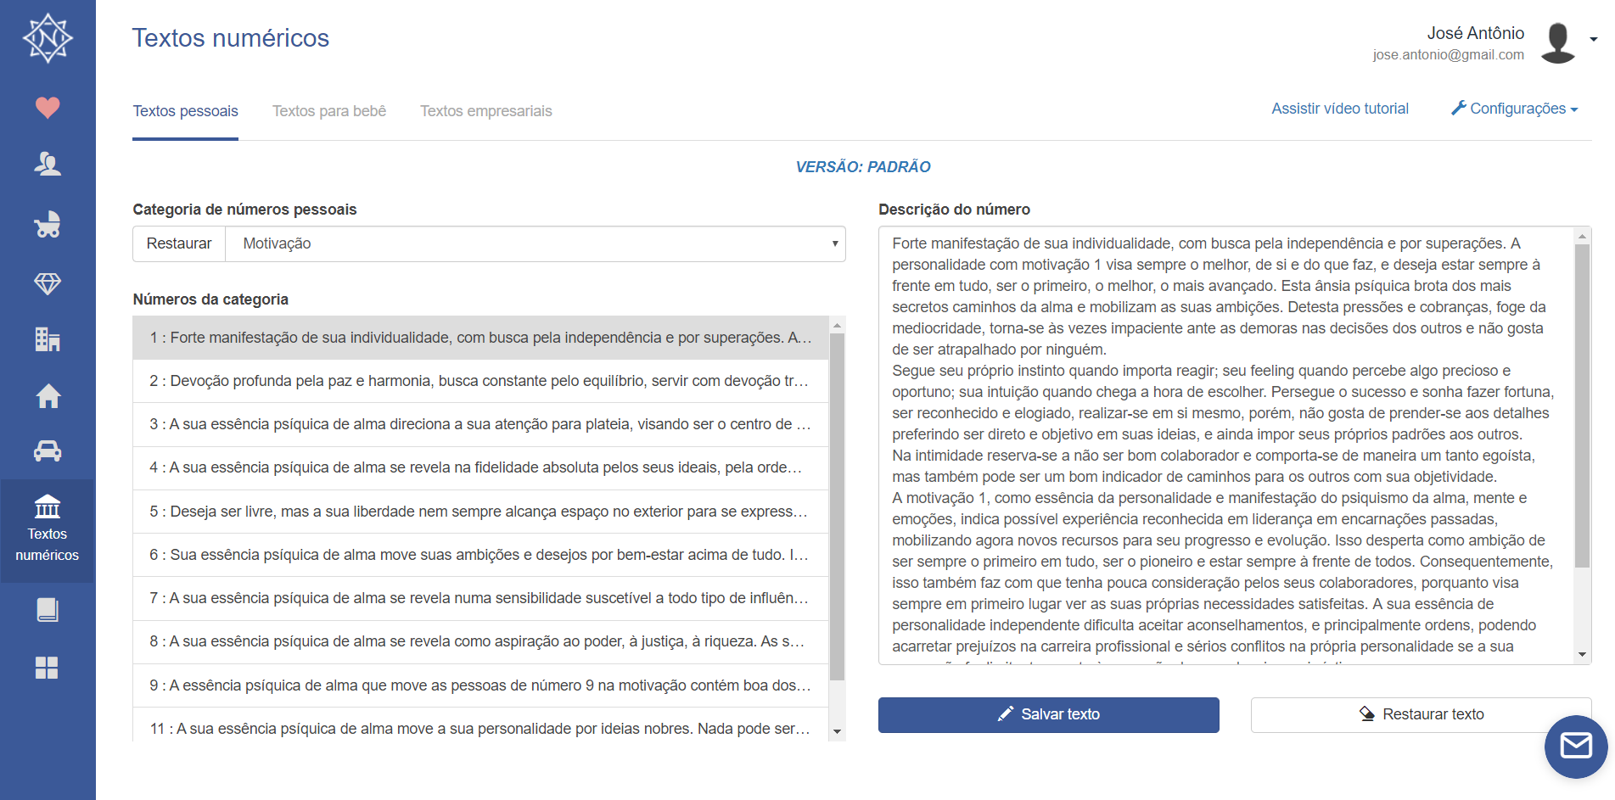Open the house icon in the sidebar

pos(48,396)
